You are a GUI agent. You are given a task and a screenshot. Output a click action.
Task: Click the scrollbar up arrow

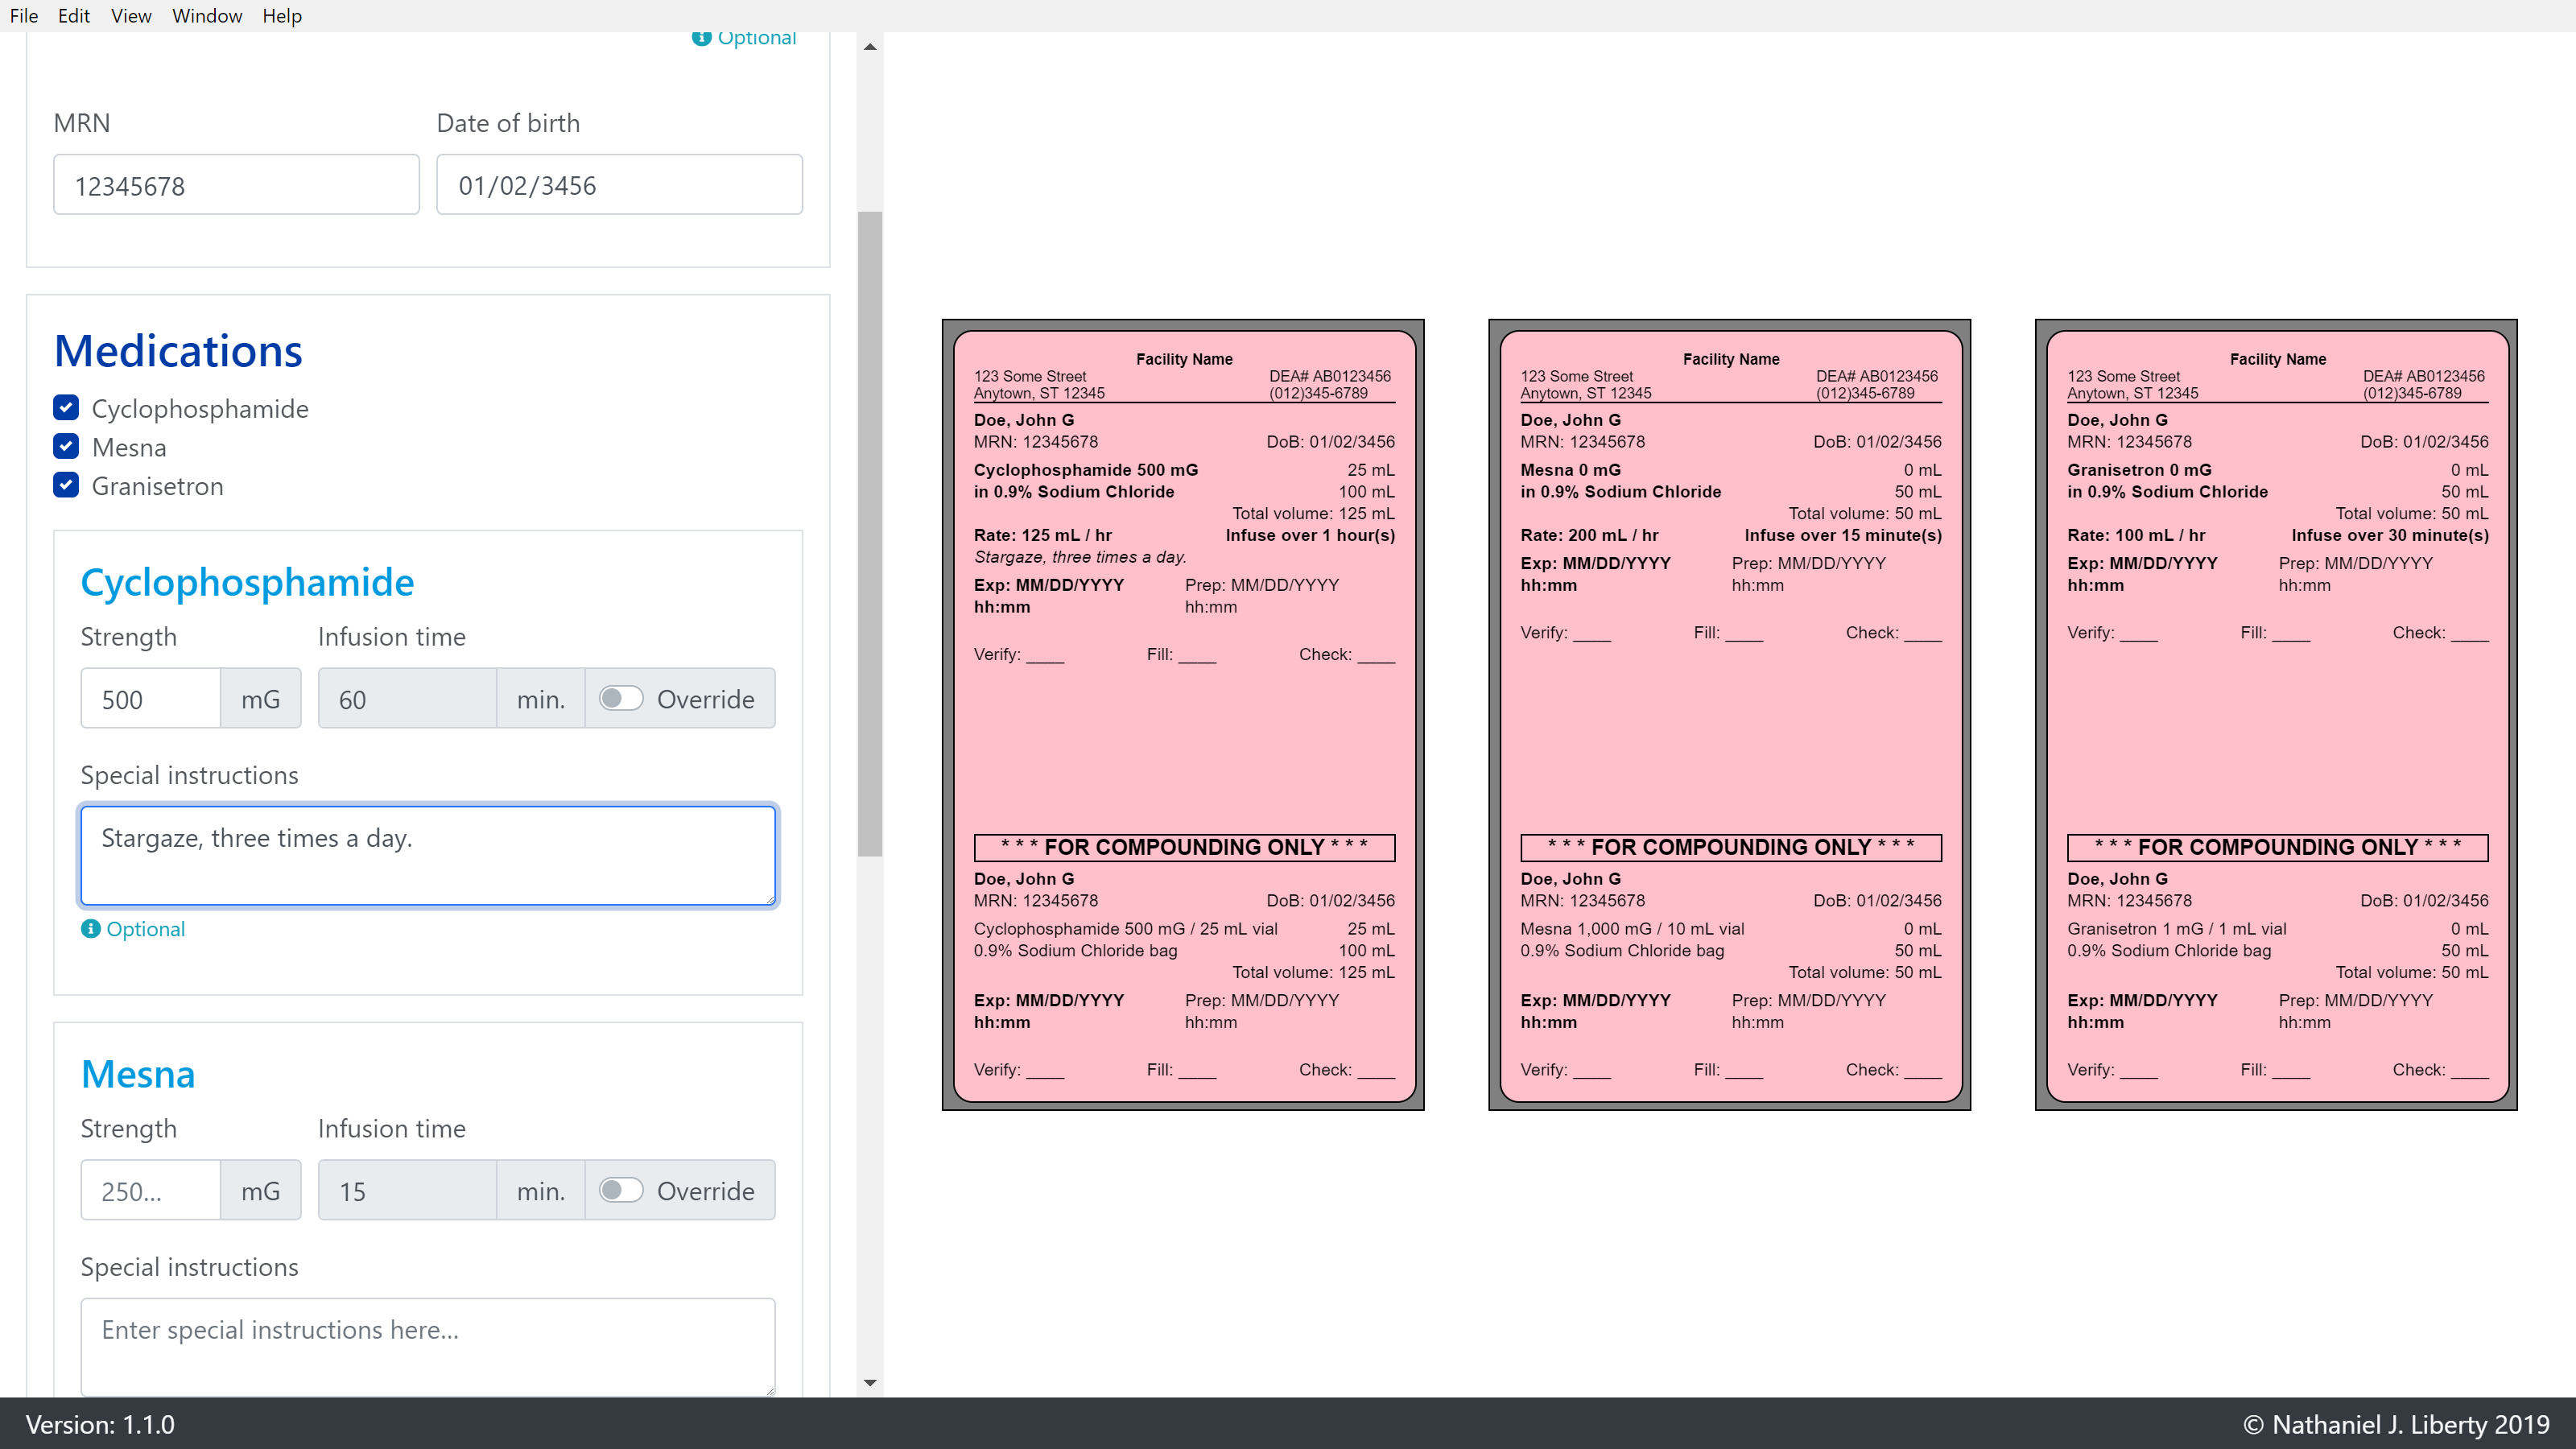pos(870,47)
